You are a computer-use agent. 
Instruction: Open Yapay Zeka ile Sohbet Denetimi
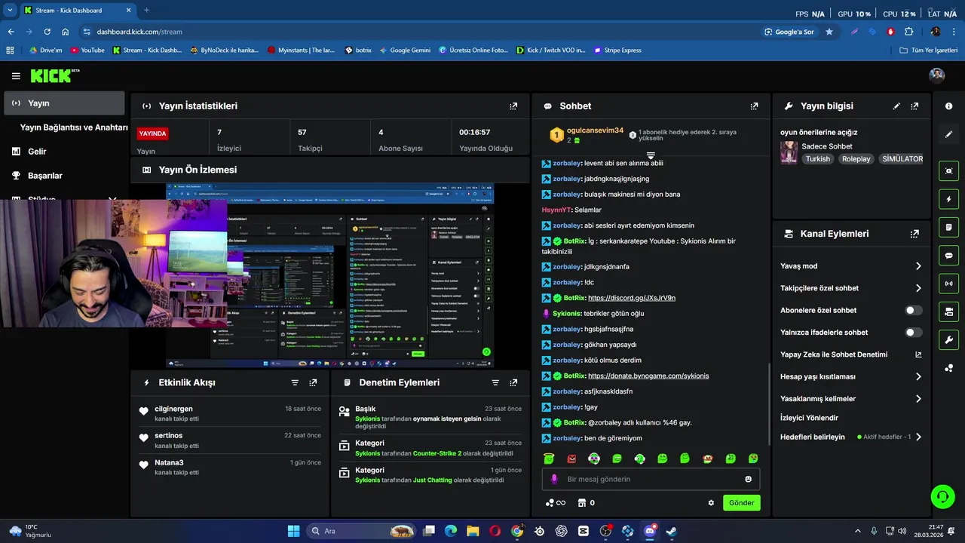(x=851, y=354)
